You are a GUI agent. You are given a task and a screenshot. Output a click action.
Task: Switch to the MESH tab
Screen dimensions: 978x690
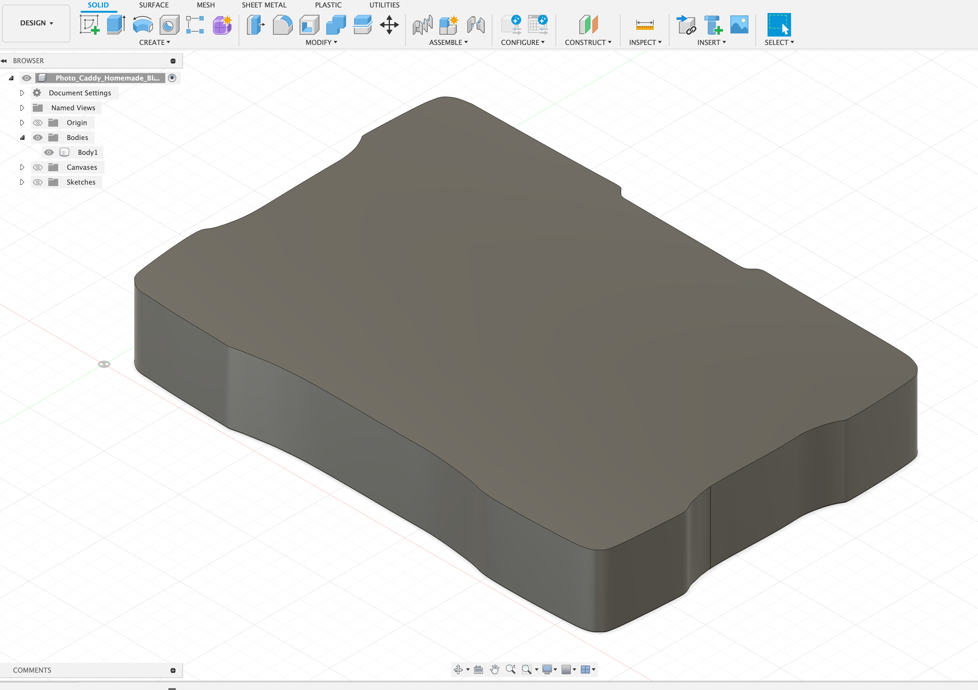(x=206, y=5)
